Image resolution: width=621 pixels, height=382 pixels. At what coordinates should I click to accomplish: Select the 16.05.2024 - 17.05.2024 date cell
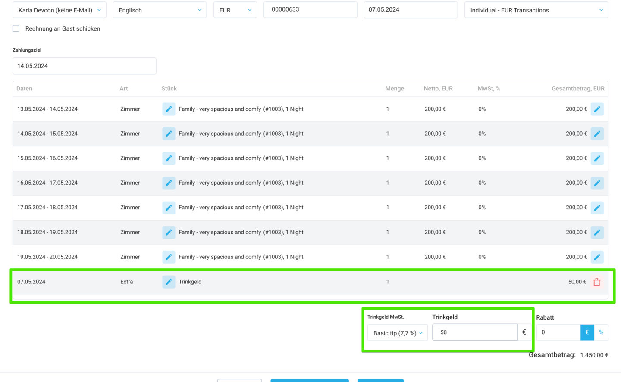pyautogui.click(x=47, y=183)
